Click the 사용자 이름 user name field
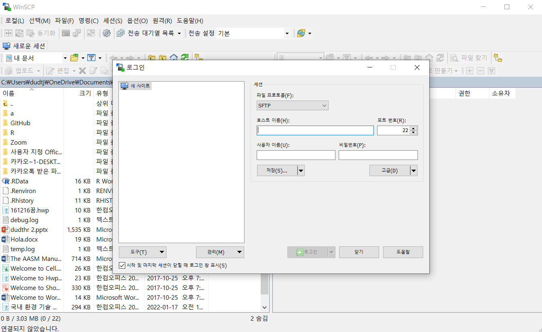 click(x=296, y=155)
